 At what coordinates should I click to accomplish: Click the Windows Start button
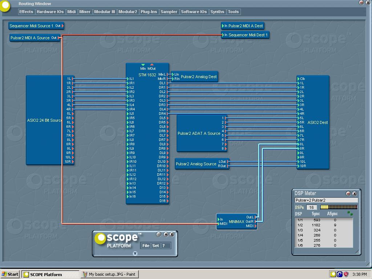click(x=10, y=274)
